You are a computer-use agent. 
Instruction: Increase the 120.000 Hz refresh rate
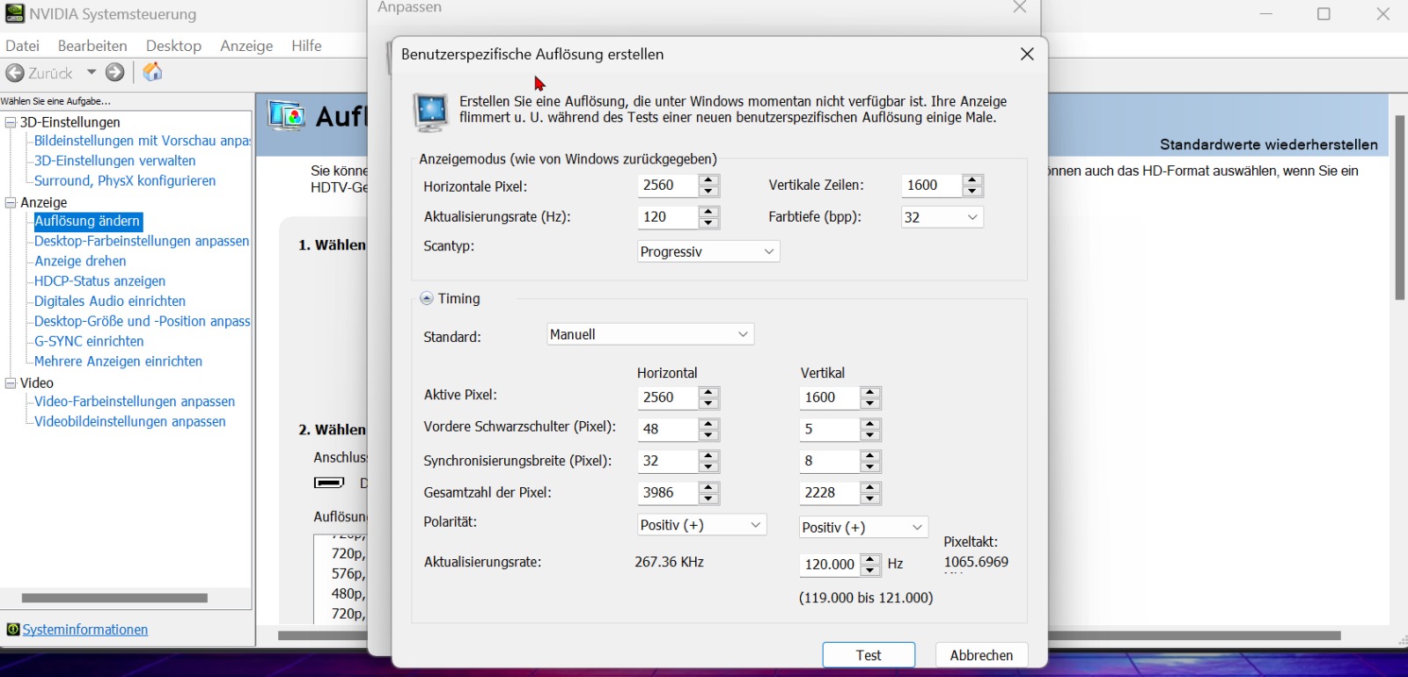click(x=871, y=559)
